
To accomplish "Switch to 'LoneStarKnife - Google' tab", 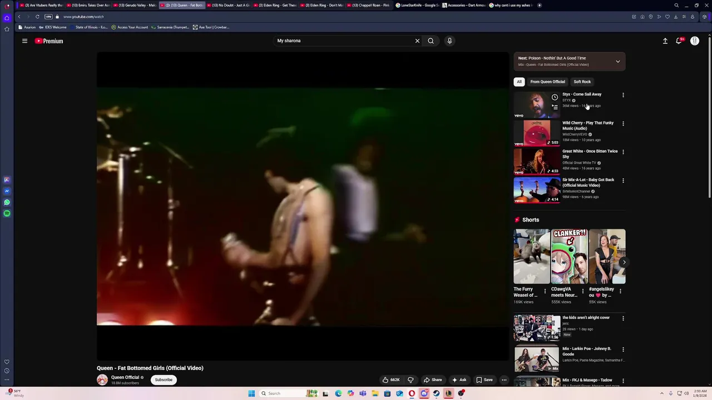I will point(417,5).
